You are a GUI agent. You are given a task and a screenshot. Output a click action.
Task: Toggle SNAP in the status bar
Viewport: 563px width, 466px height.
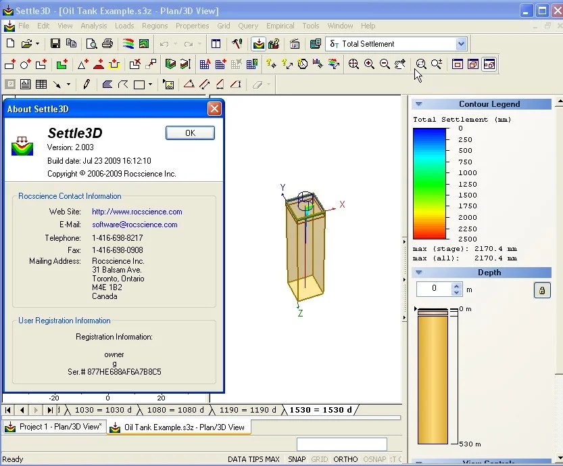point(297,459)
